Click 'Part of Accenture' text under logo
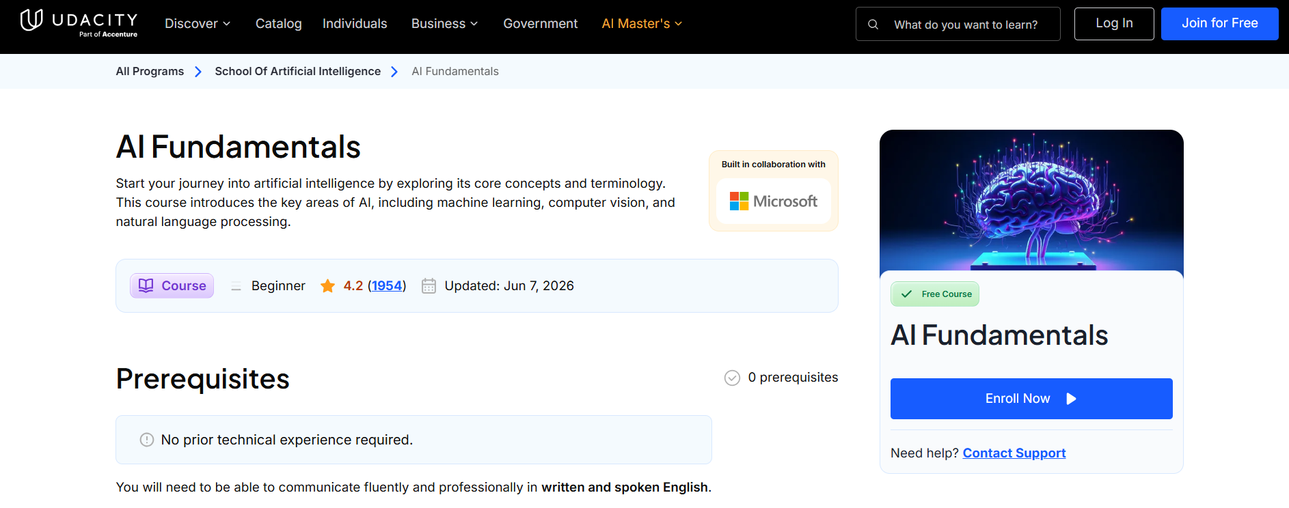 click(108, 34)
